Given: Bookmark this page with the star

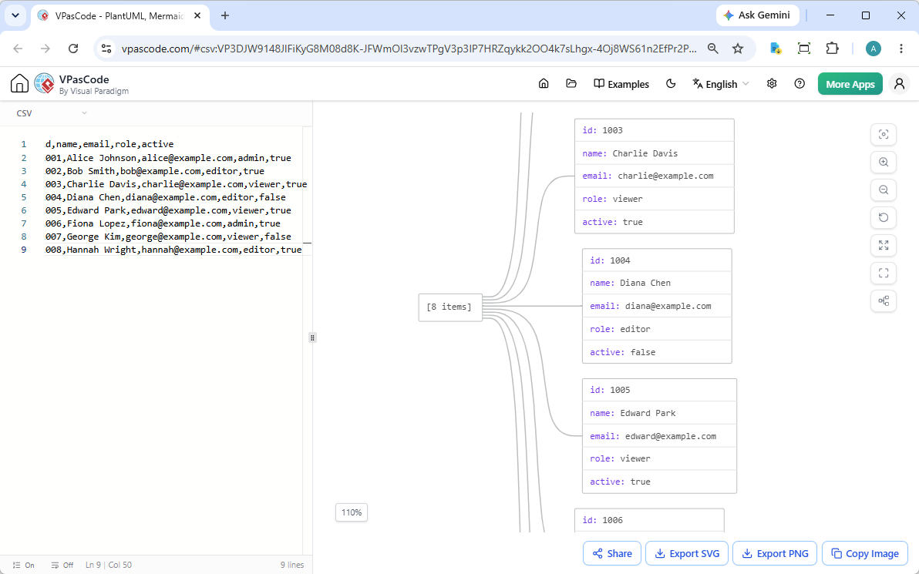Looking at the screenshot, I should [738, 49].
